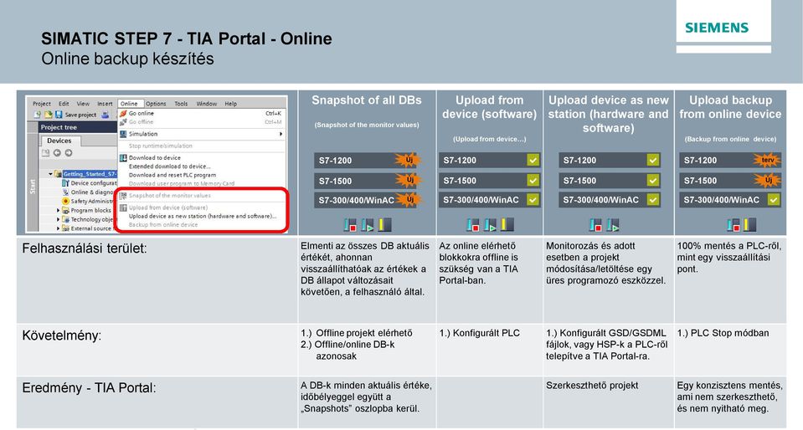Viewport: 803px width, 430px height.
Task: Click the green run-state PLC icon under Snapshot of all DBs
Action: tap(368, 224)
